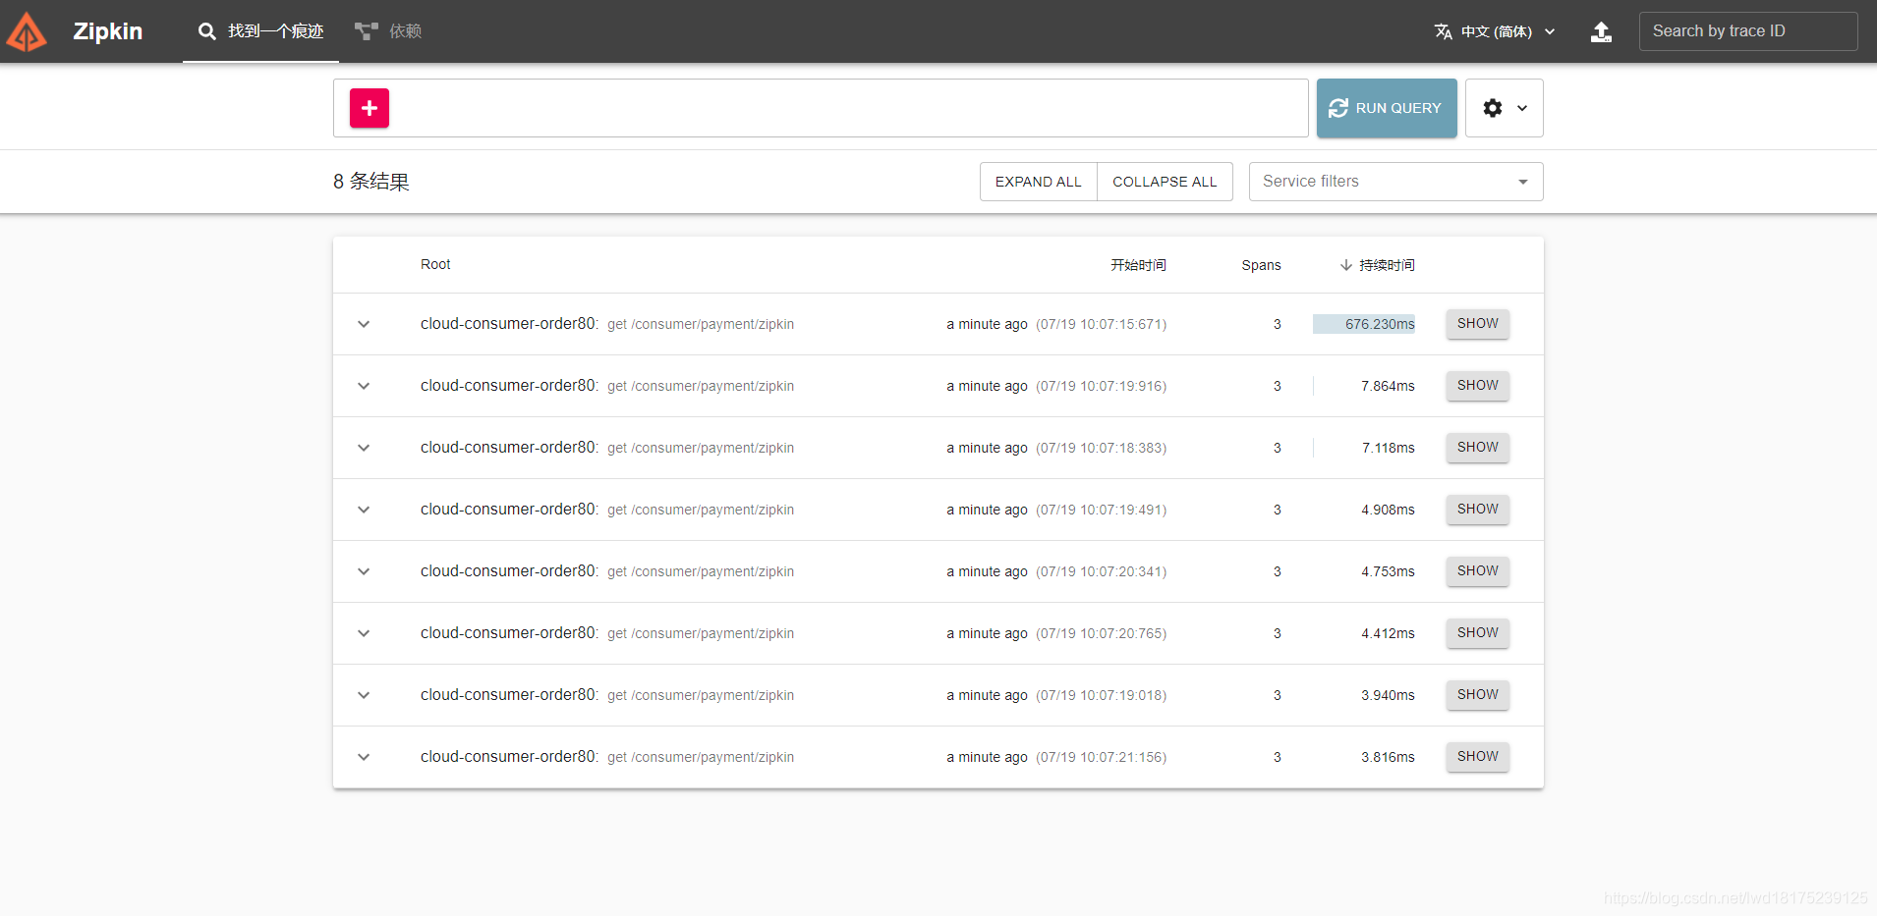Expand the 3.940ms trace row
This screenshot has height=916, width=1877.
pos(364,695)
